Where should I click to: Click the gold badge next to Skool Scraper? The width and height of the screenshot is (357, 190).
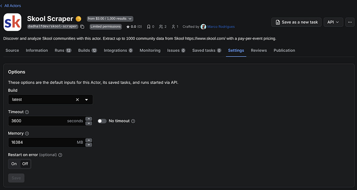(79, 19)
